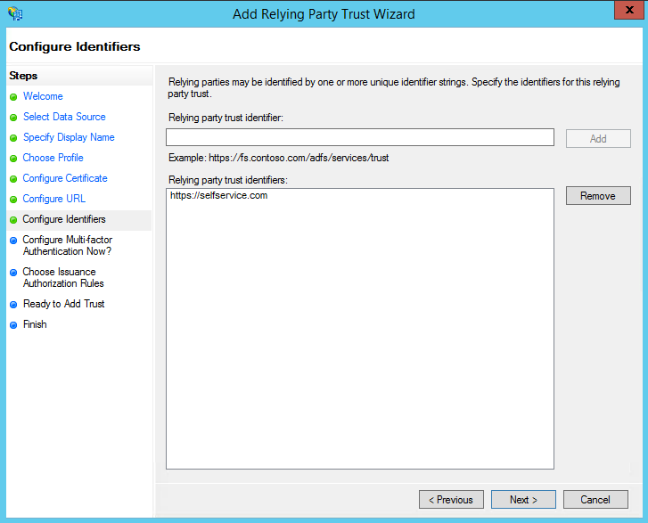
Task: Proceed with the Next button
Action: [523, 500]
